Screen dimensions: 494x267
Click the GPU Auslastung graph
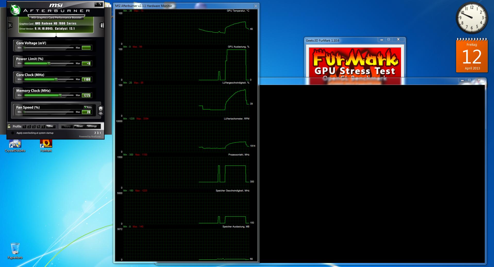click(186, 64)
